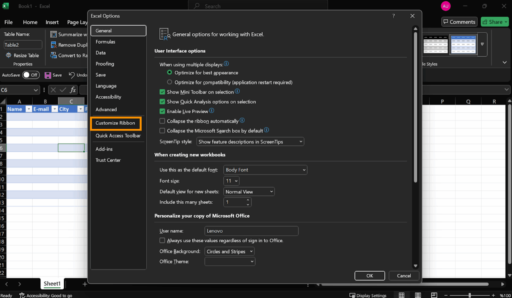Click inside the User name field

coord(251,231)
